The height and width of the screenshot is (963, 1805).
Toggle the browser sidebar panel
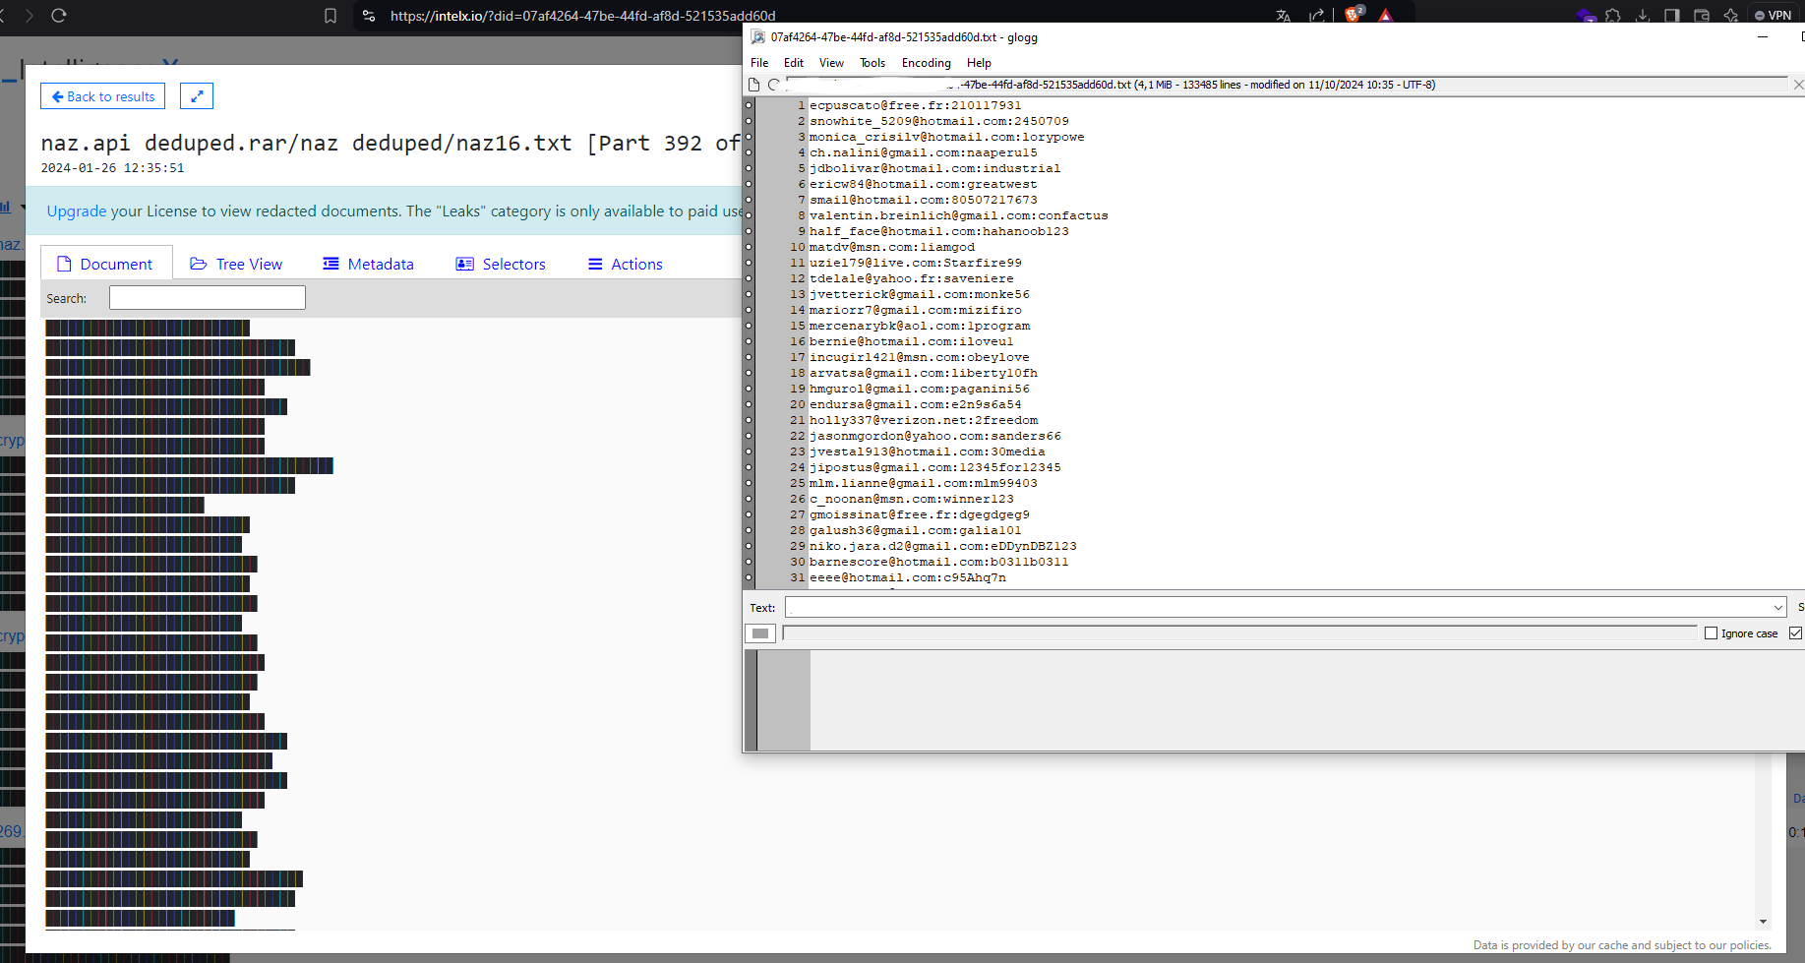point(1672,16)
